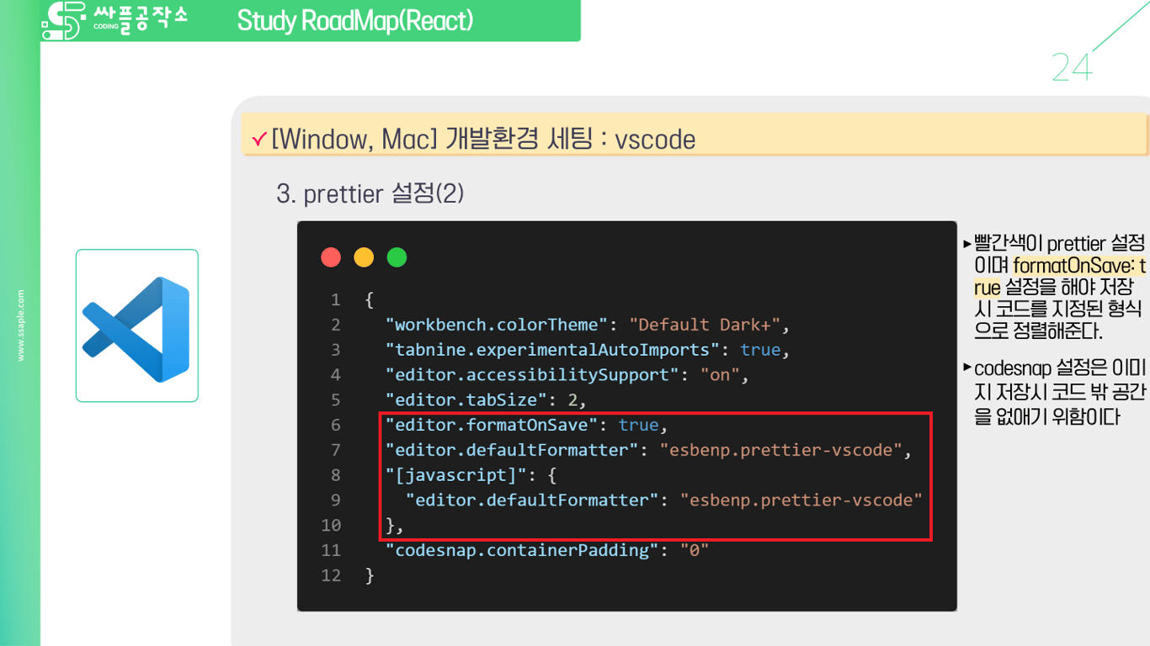Click the Ssaple coding logo in the header
1150x646 pixels.
pos(115,20)
